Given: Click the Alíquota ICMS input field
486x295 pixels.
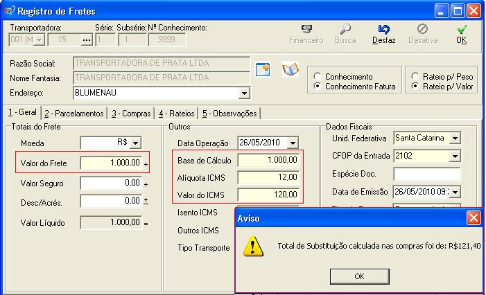Looking at the screenshot, I should point(268,177).
